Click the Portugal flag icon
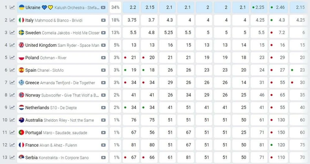Viewport: 310px width, 164px height. (22, 133)
